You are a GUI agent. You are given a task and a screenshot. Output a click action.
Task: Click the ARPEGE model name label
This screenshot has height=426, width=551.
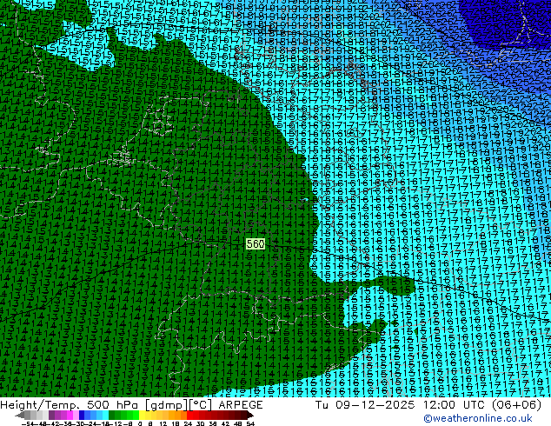coord(236,405)
